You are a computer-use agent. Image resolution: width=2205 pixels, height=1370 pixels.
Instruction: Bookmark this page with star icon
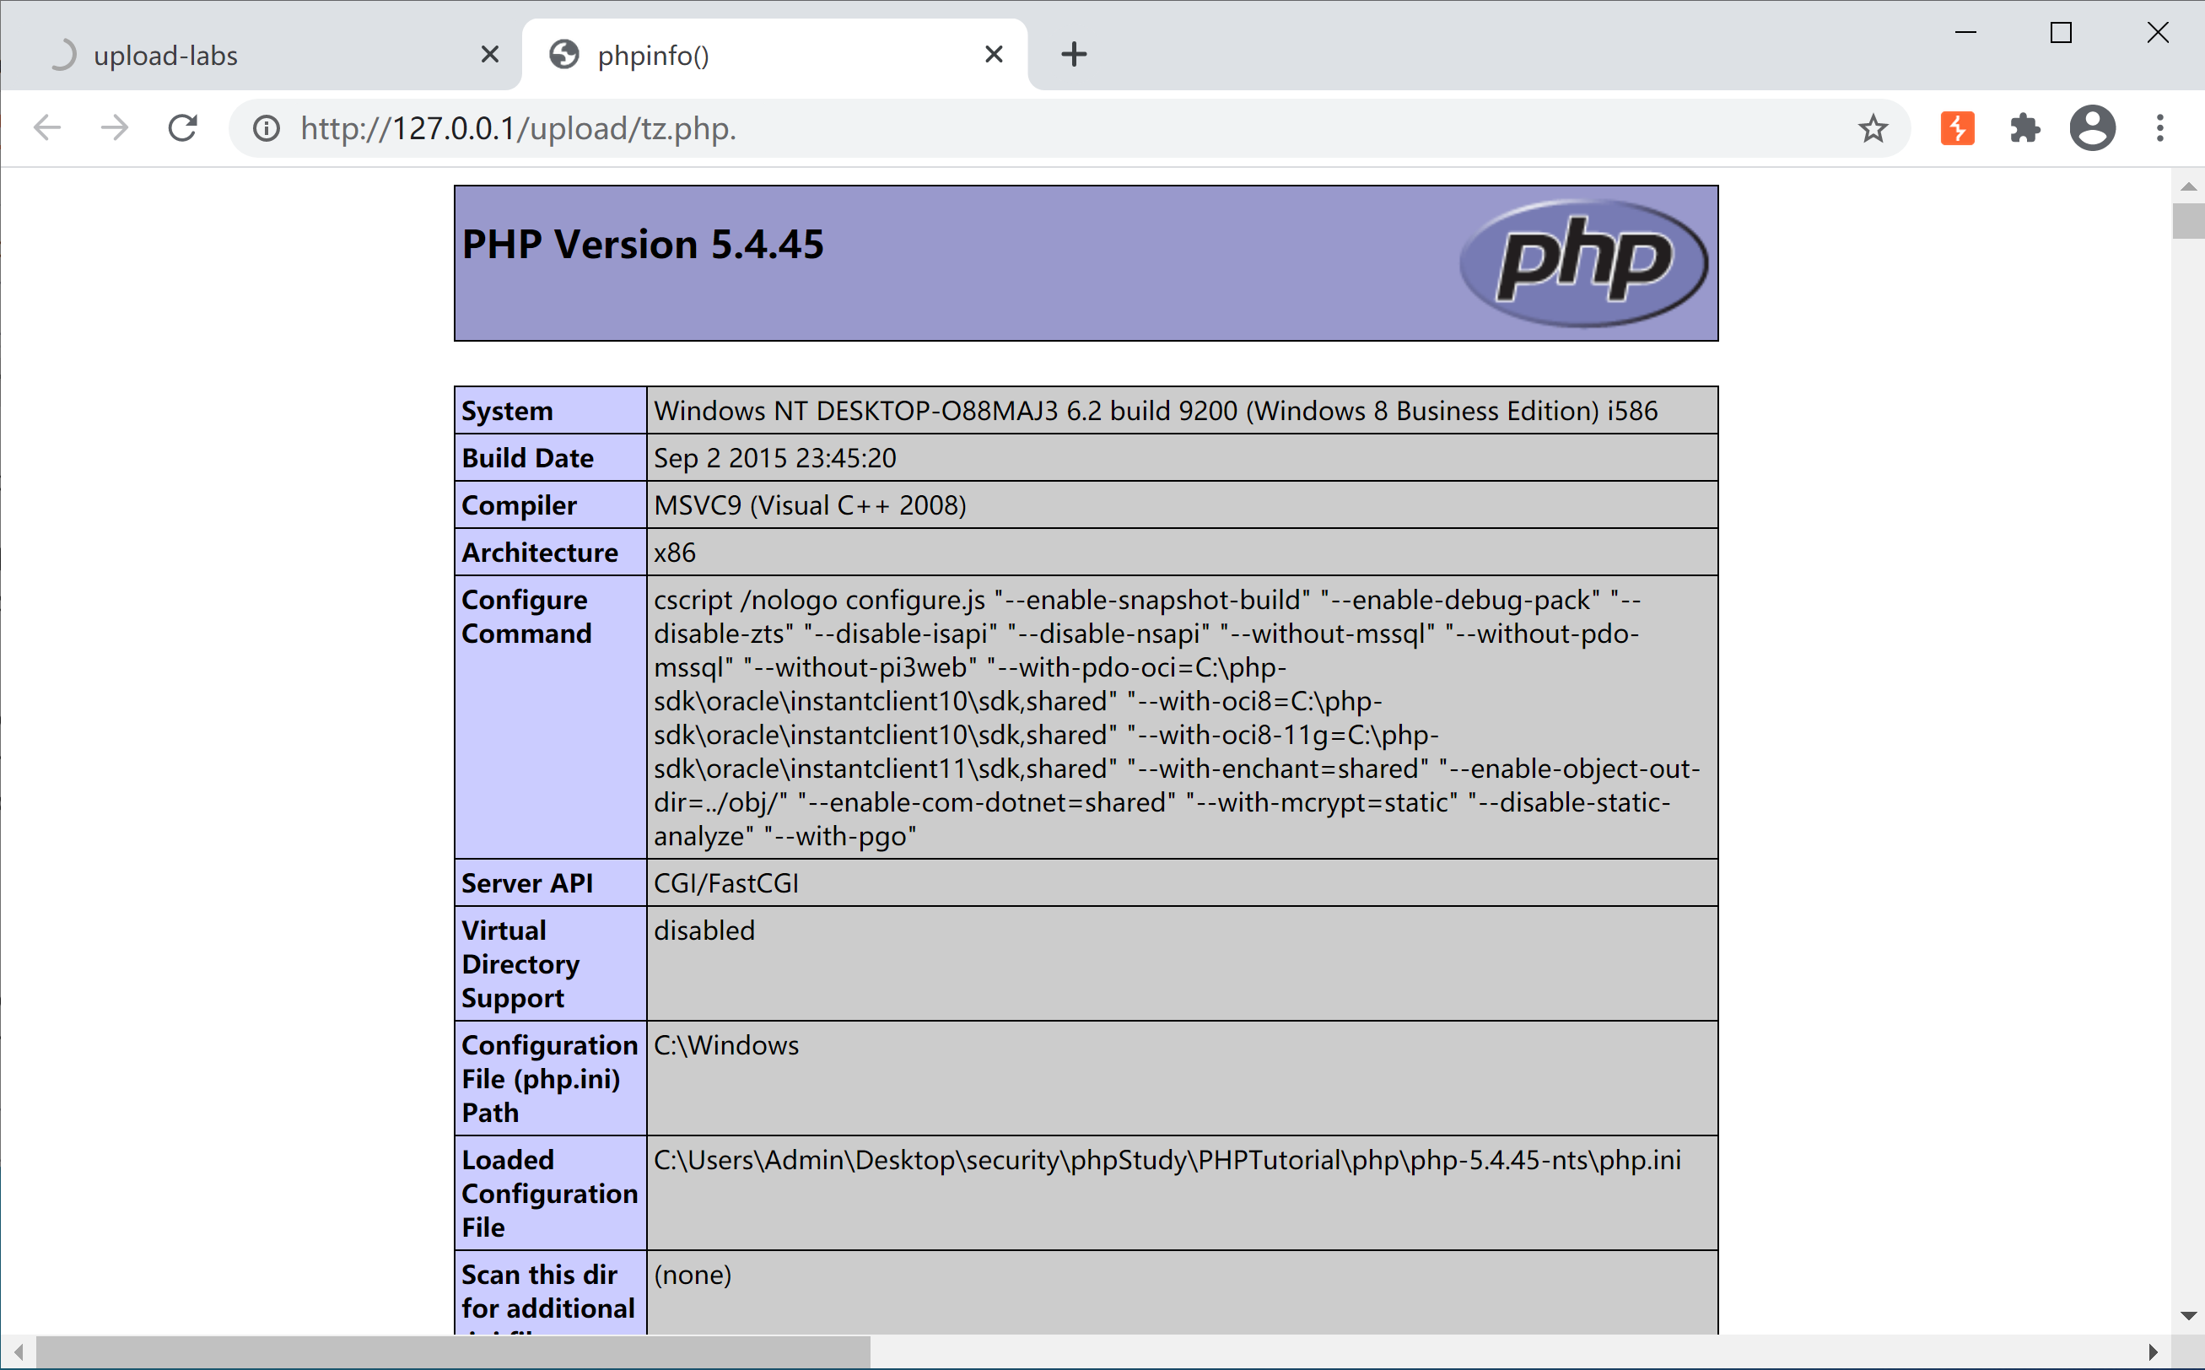click(x=1873, y=129)
